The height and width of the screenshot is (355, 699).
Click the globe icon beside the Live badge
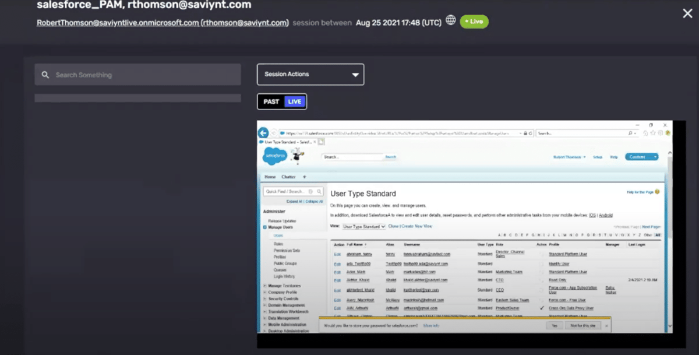click(451, 19)
